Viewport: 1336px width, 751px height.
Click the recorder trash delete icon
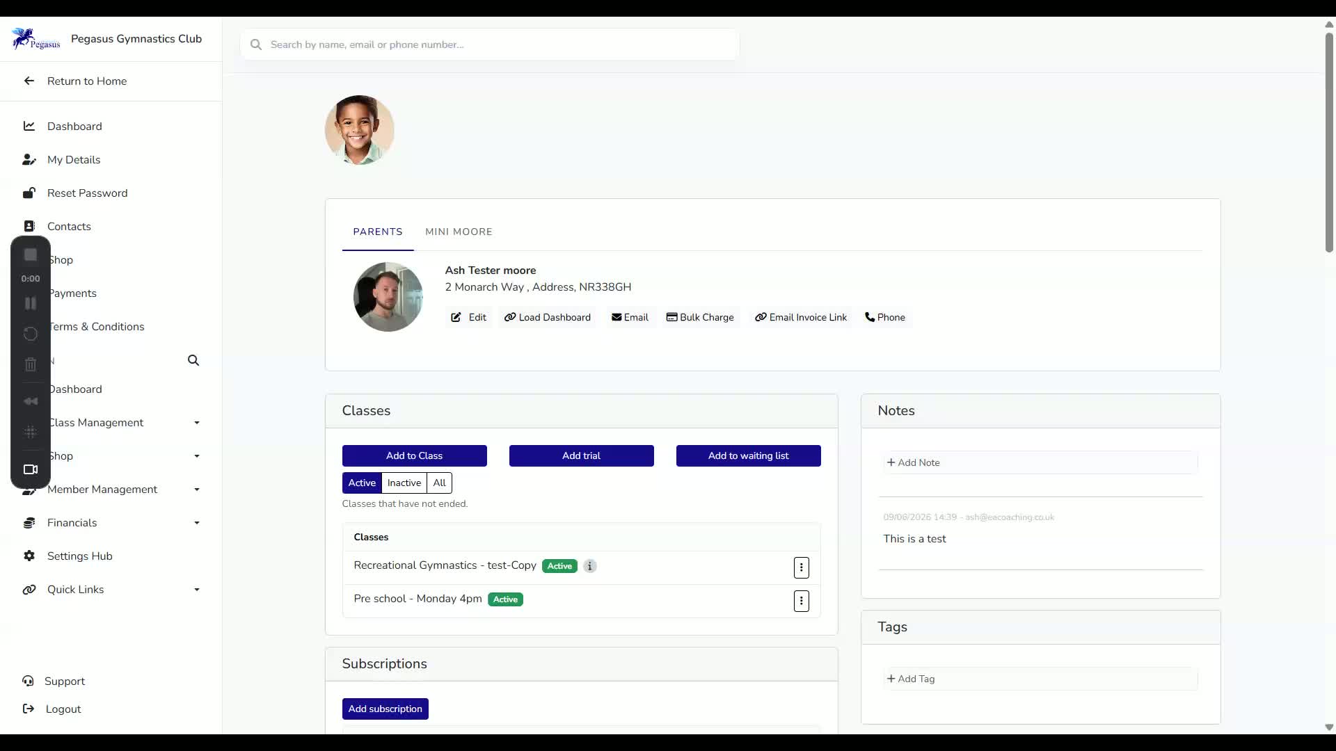coord(31,364)
